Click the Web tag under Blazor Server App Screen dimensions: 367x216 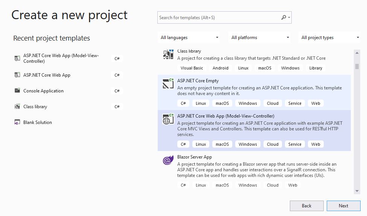pyautogui.click(x=293, y=185)
